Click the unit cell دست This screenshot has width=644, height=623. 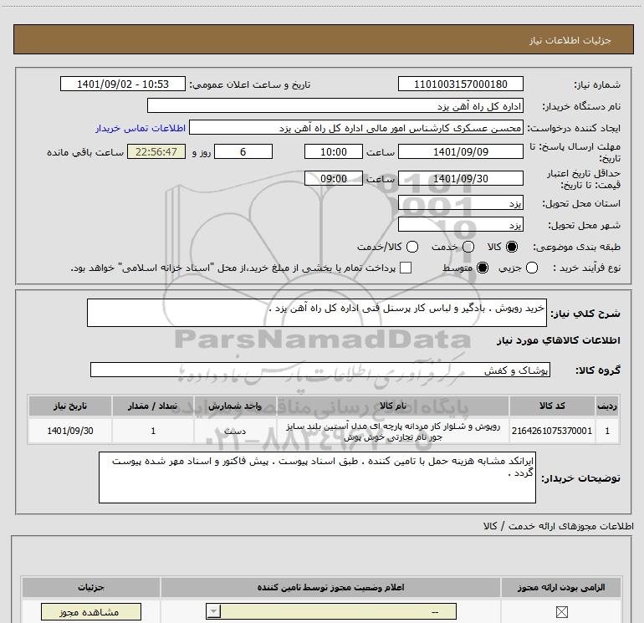click(235, 431)
